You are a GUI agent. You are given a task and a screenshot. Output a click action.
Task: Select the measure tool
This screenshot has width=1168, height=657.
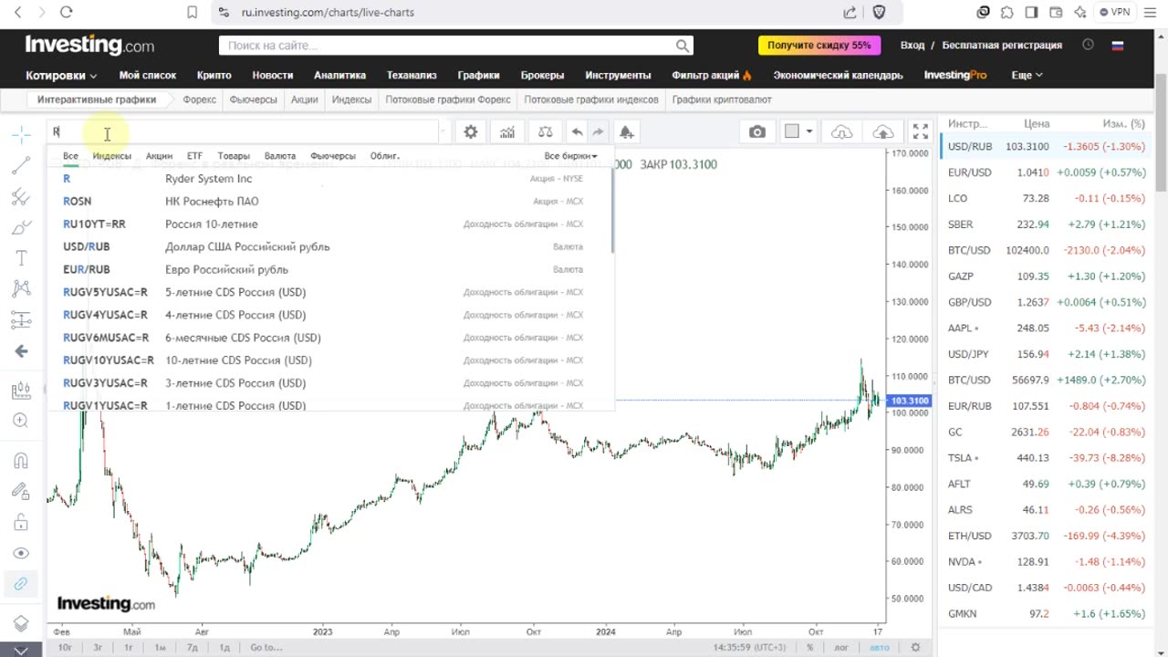[x=21, y=391]
